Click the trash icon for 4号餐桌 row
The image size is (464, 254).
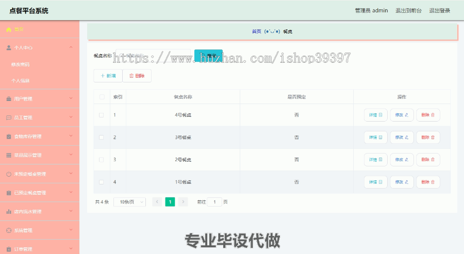click(433, 115)
